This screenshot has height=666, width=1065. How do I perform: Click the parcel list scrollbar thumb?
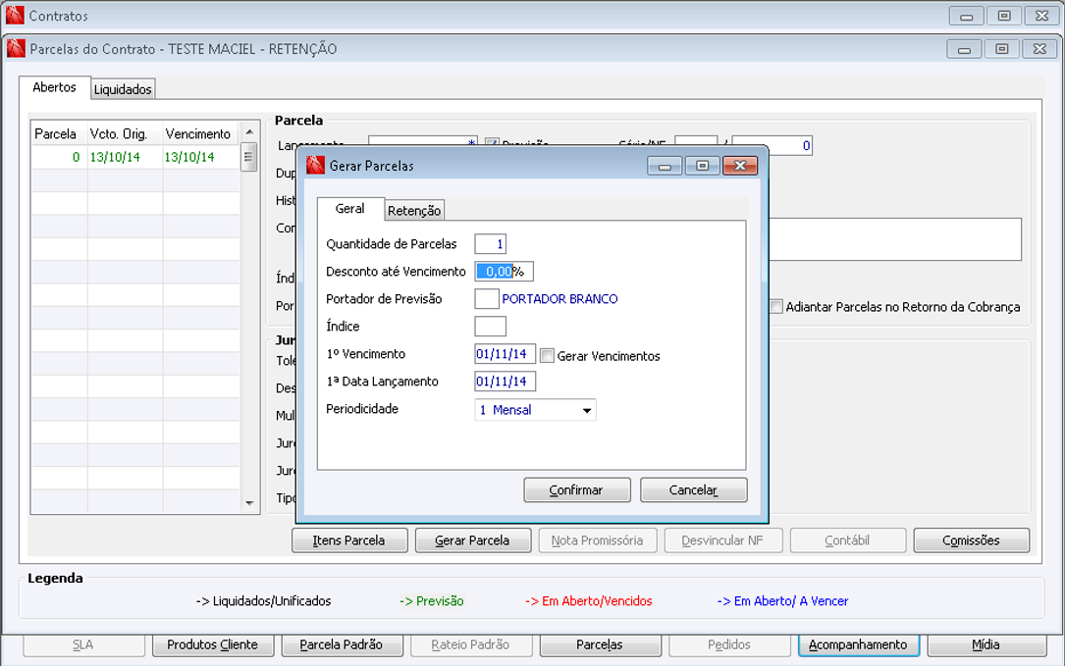[x=248, y=158]
